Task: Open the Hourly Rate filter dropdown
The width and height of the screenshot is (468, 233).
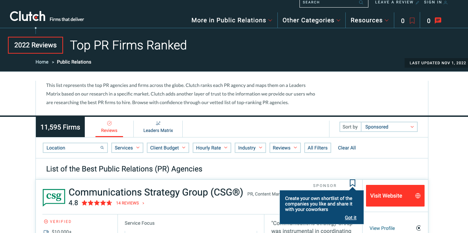Action: coord(212,148)
